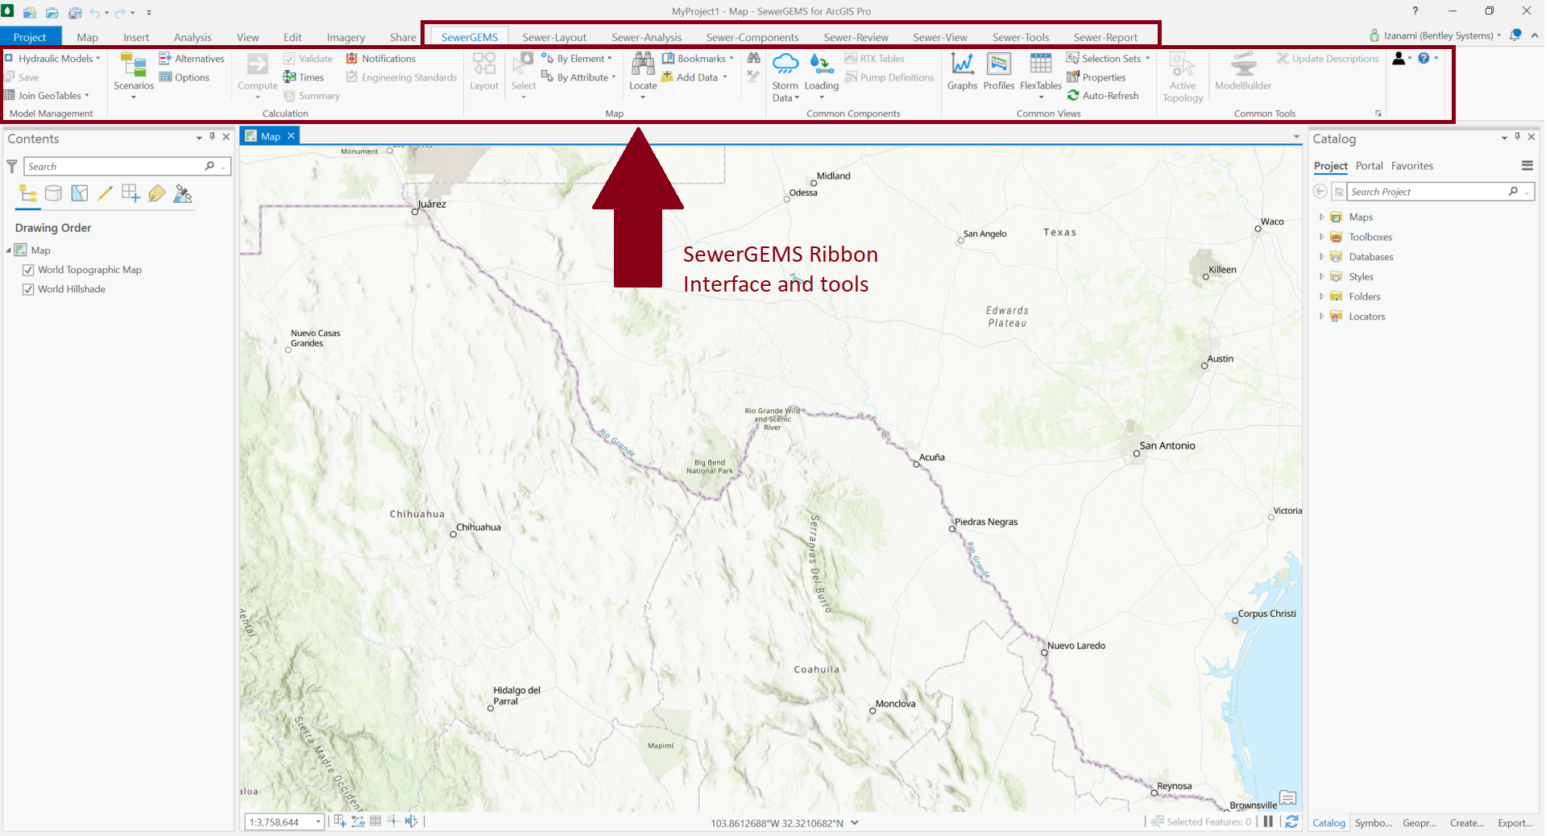Expand the Folders node in Catalog
Screen dimensions: 1550x836
coord(1321,296)
